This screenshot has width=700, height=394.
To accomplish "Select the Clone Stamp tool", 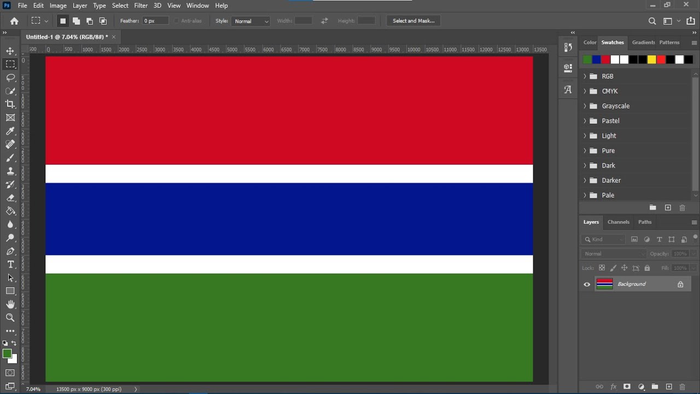I will 10,171.
